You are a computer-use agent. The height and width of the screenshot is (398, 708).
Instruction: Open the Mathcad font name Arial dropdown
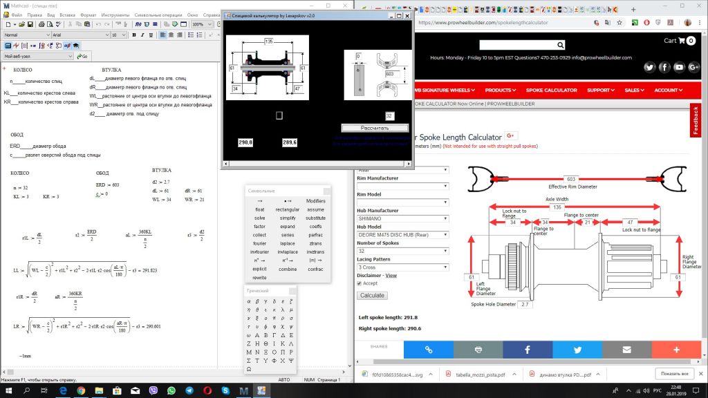(106, 35)
